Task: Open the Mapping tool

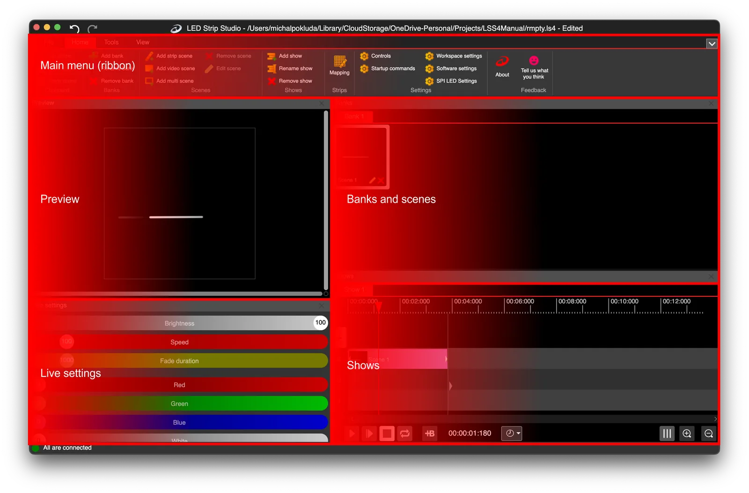Action: [x=339, y=65]
